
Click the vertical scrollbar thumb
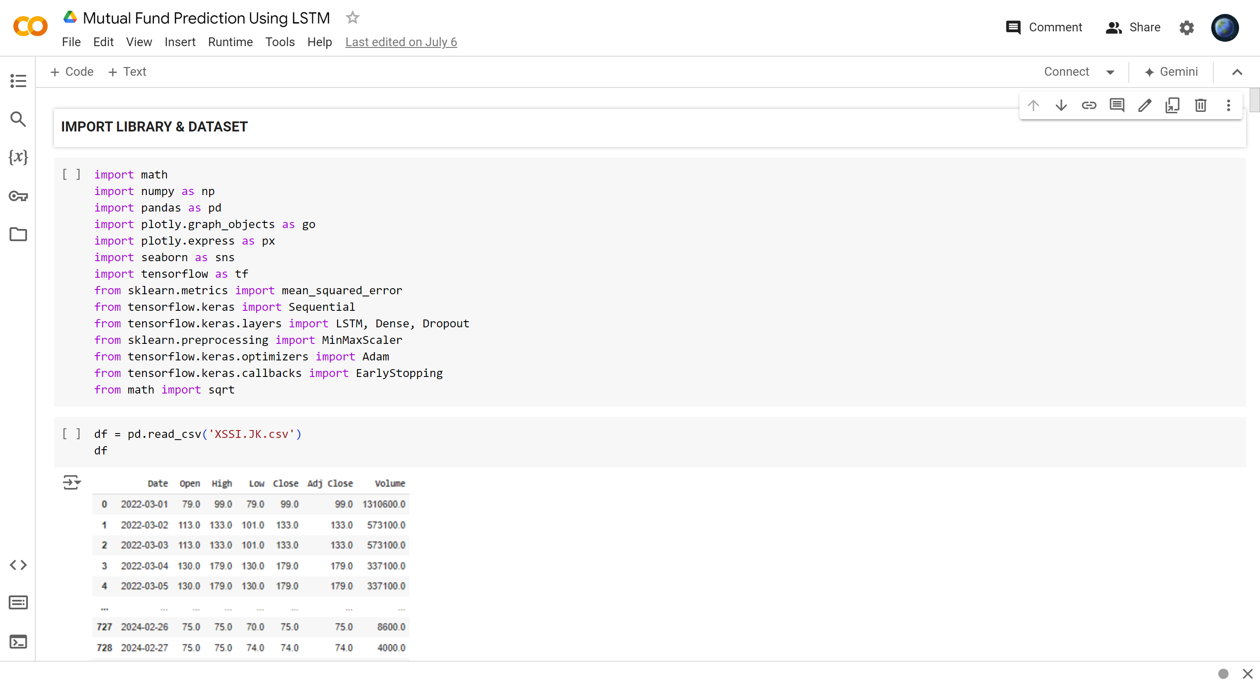1254,100
